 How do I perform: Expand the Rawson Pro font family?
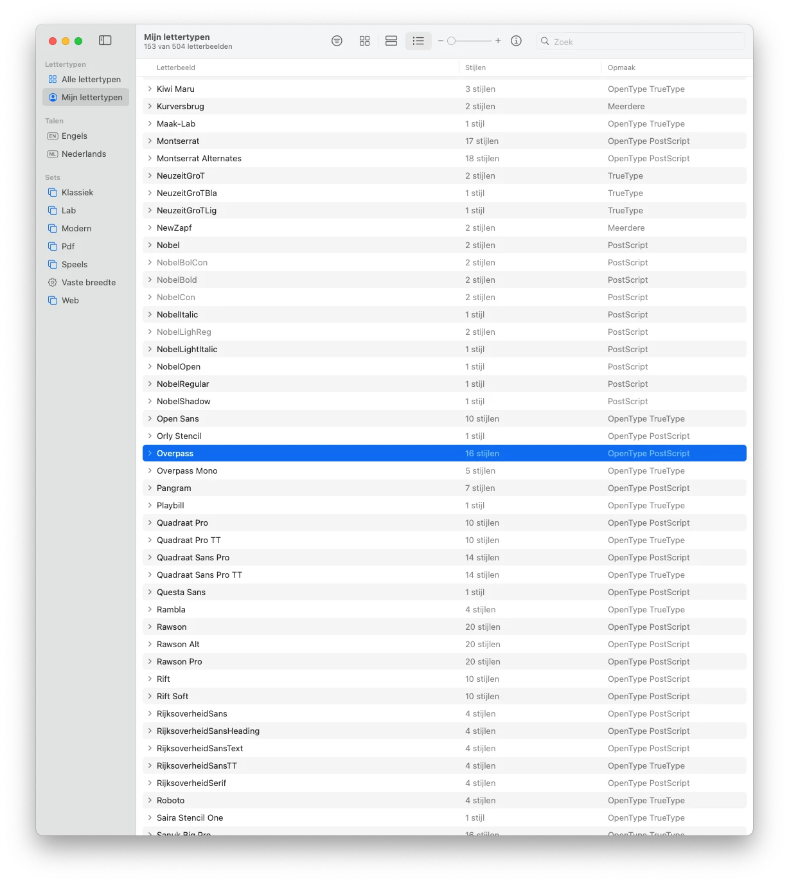point(150,661)
